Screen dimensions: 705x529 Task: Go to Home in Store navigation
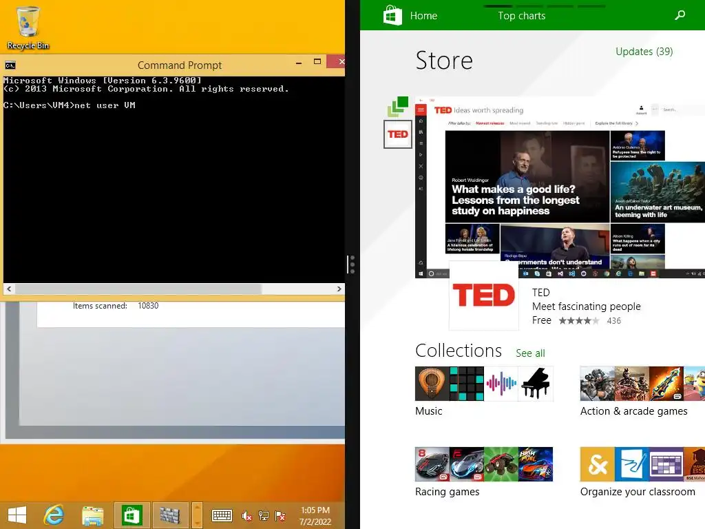click(423, 16)
